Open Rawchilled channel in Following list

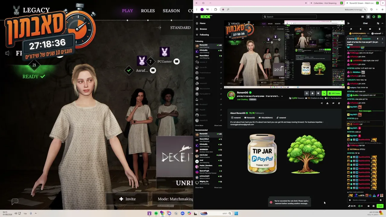209,56
